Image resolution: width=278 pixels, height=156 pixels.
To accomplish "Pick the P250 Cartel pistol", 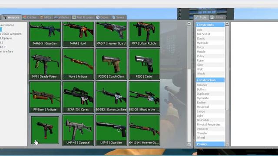I will (145, 64).
